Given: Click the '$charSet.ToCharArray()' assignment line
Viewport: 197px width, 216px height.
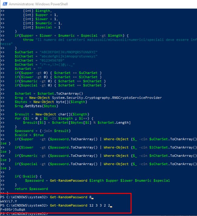Looking at the screenshot, I should coord(49,93).
